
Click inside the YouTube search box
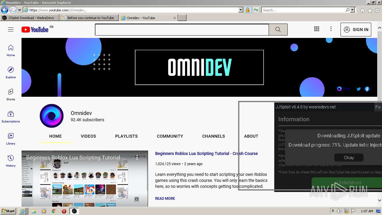[182, 30]
